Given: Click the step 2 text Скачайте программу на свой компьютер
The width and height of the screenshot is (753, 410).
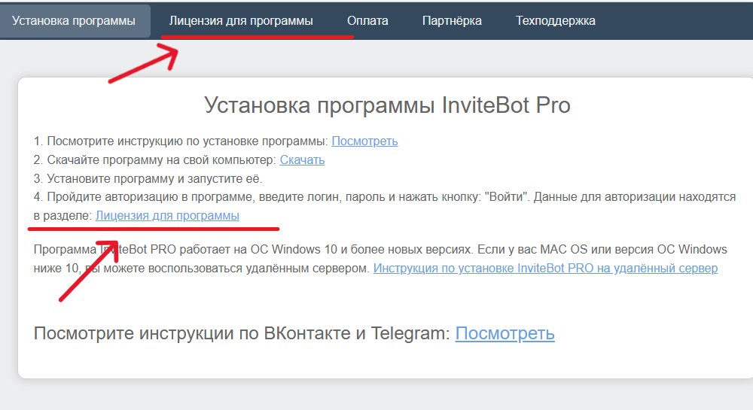Looking at the screenshot, I should tap(155, 159).
